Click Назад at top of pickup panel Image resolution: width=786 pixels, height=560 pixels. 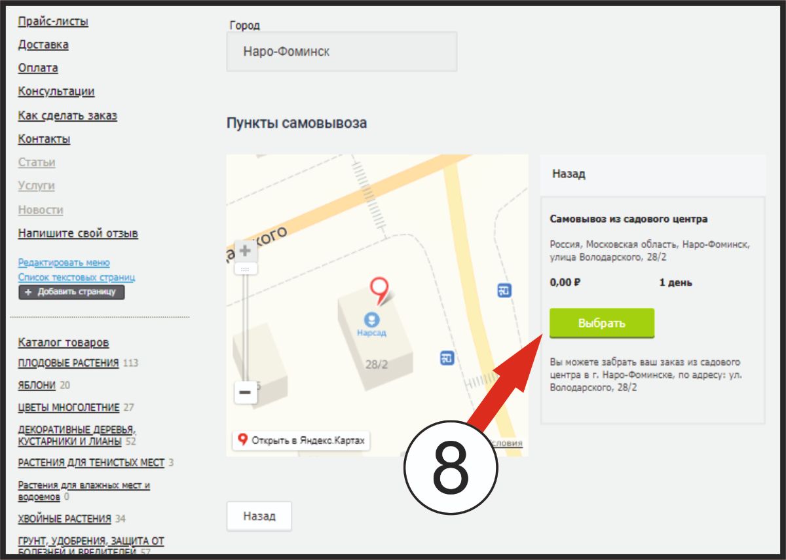coord(569,174)
